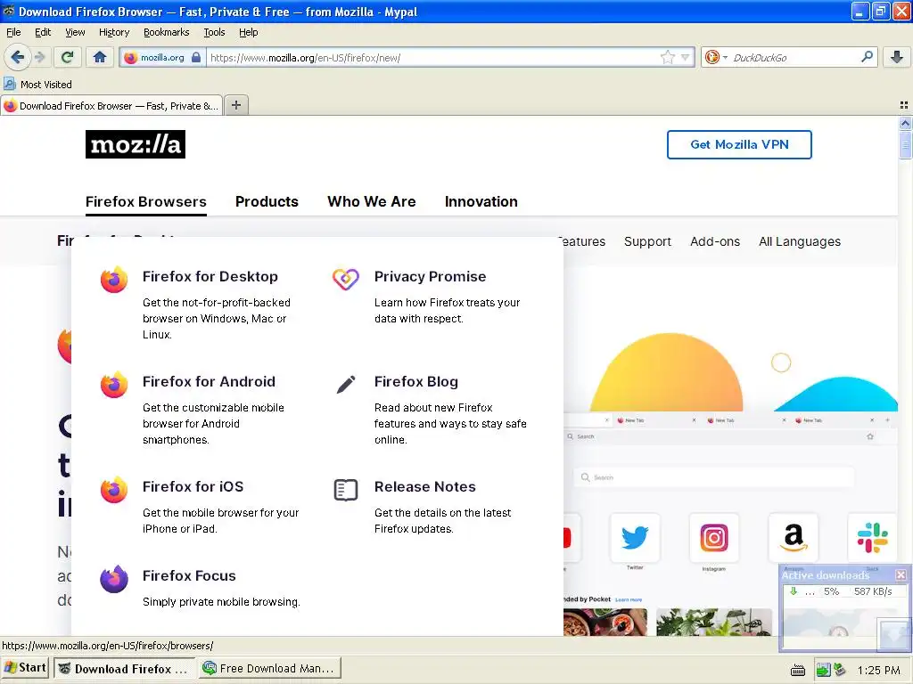This screenshot has width=913, height=684.
Task: Click the vertical scrollbar thumb
Action: (x=905, y=144)
